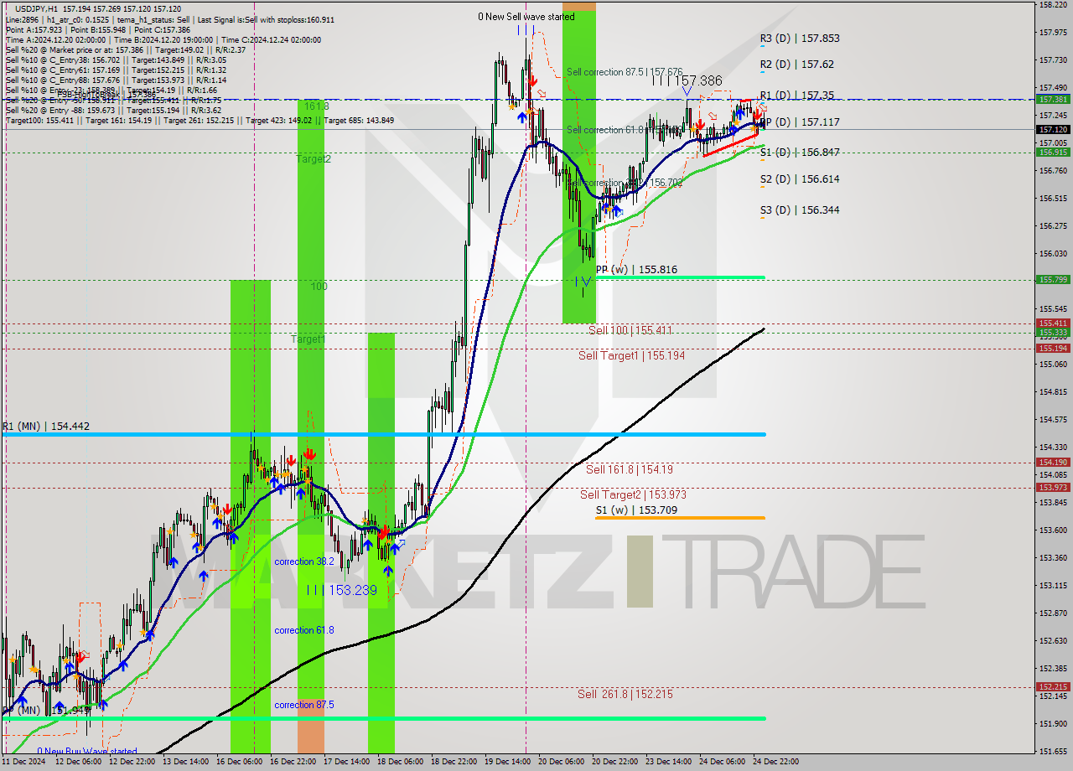Click the 19 Dec 14:00 time axis label

coord(507,763)
